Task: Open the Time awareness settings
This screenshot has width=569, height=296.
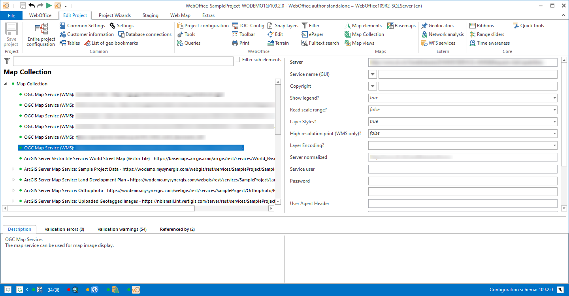Action: (492, 43)
